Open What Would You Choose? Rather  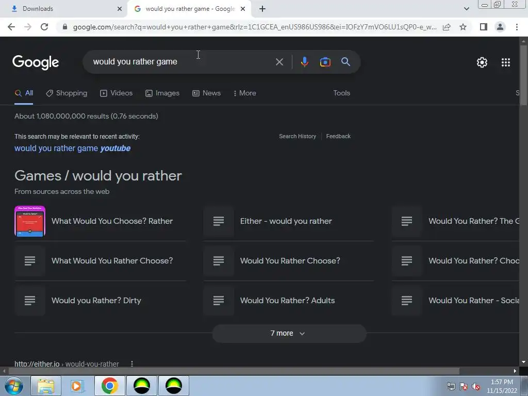pos(112,221)
